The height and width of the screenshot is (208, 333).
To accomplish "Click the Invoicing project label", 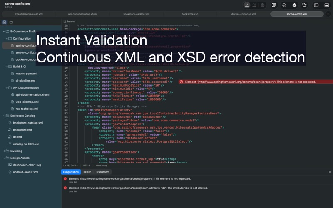I will coord(16,151).
